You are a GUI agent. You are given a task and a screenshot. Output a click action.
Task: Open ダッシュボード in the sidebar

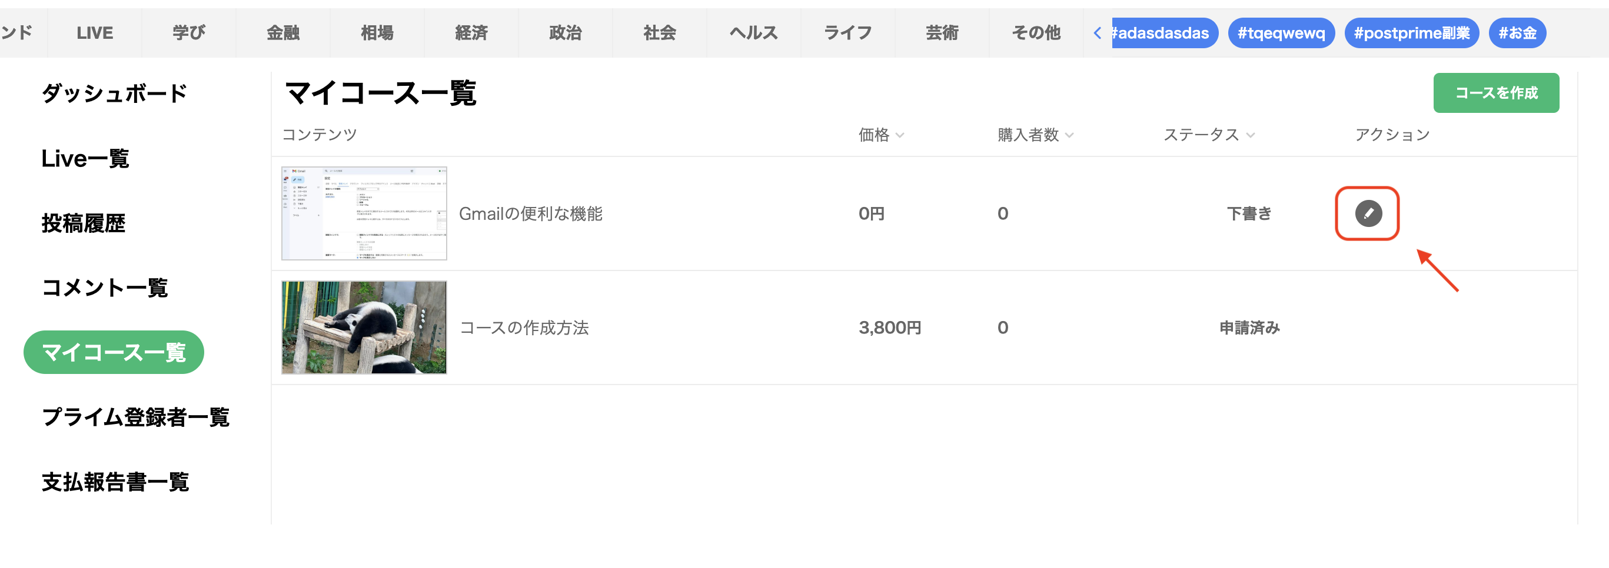click(x=114, y=93)
